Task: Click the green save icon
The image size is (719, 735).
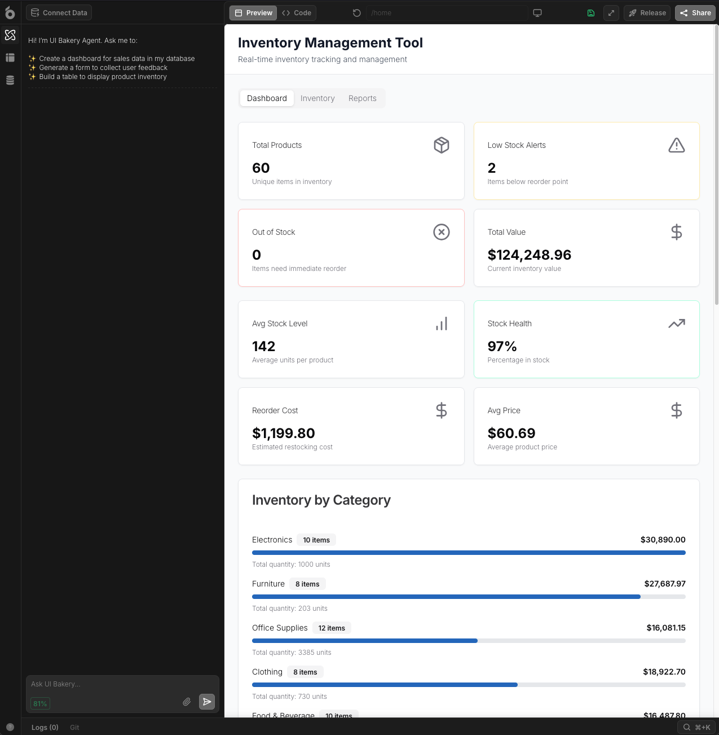Action: point(591,13)
